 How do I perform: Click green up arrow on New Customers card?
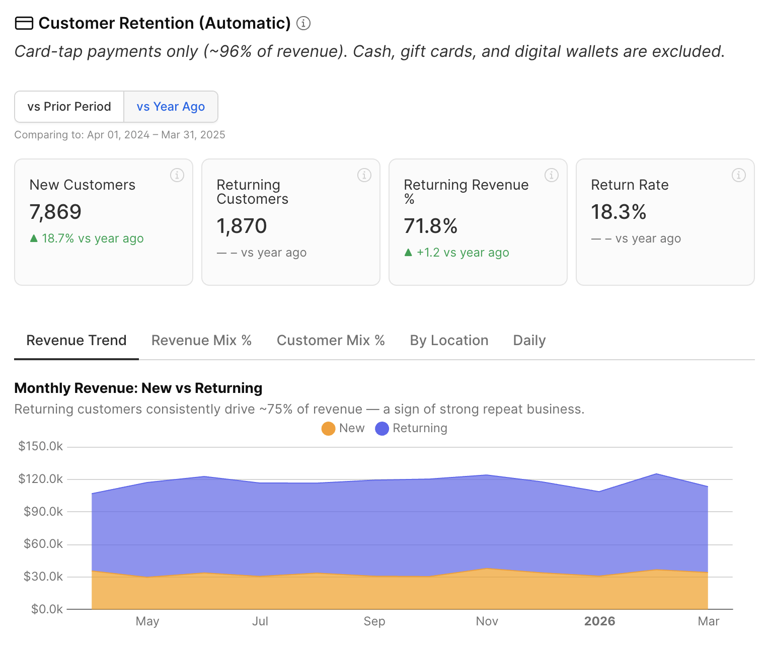tap(34, 238)
